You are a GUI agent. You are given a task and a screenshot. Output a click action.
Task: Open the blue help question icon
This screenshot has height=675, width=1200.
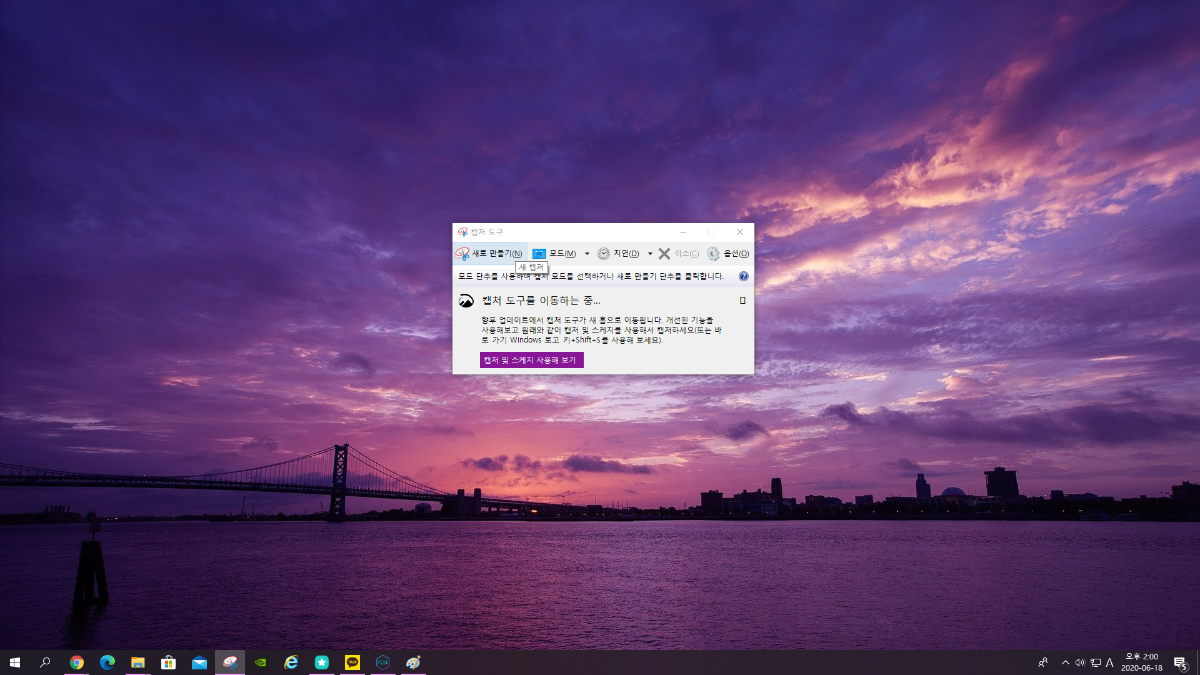743,276
